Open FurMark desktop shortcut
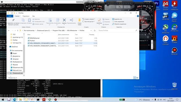This screenshot has width=181, height=102. click(174, 39)
